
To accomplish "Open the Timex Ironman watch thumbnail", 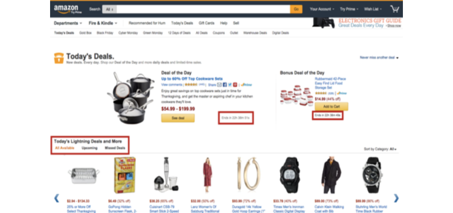I will point(289,175).
